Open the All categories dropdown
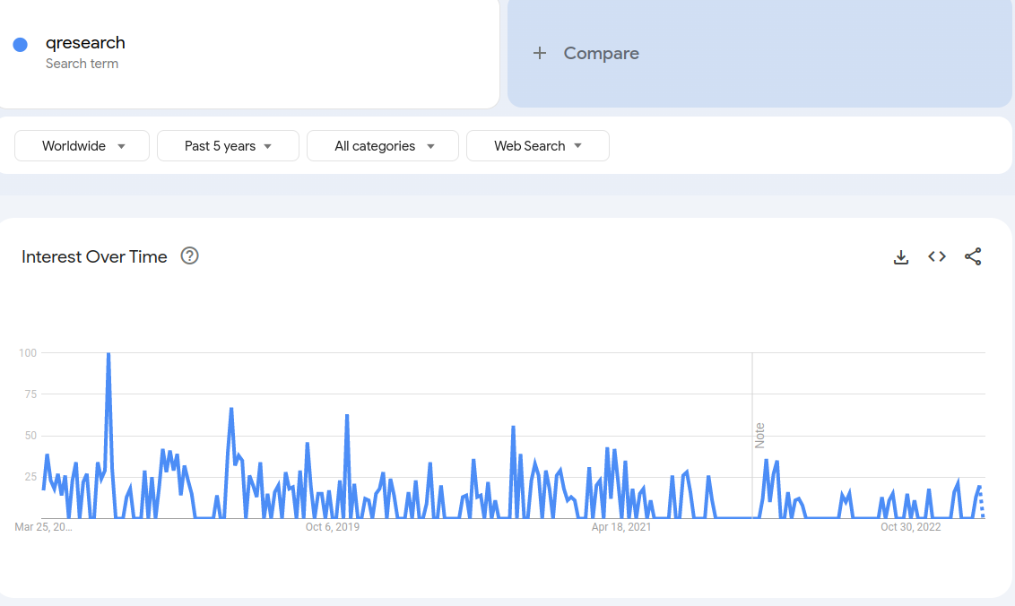This screenshot has height=606, width=1015. coord(383,145)
